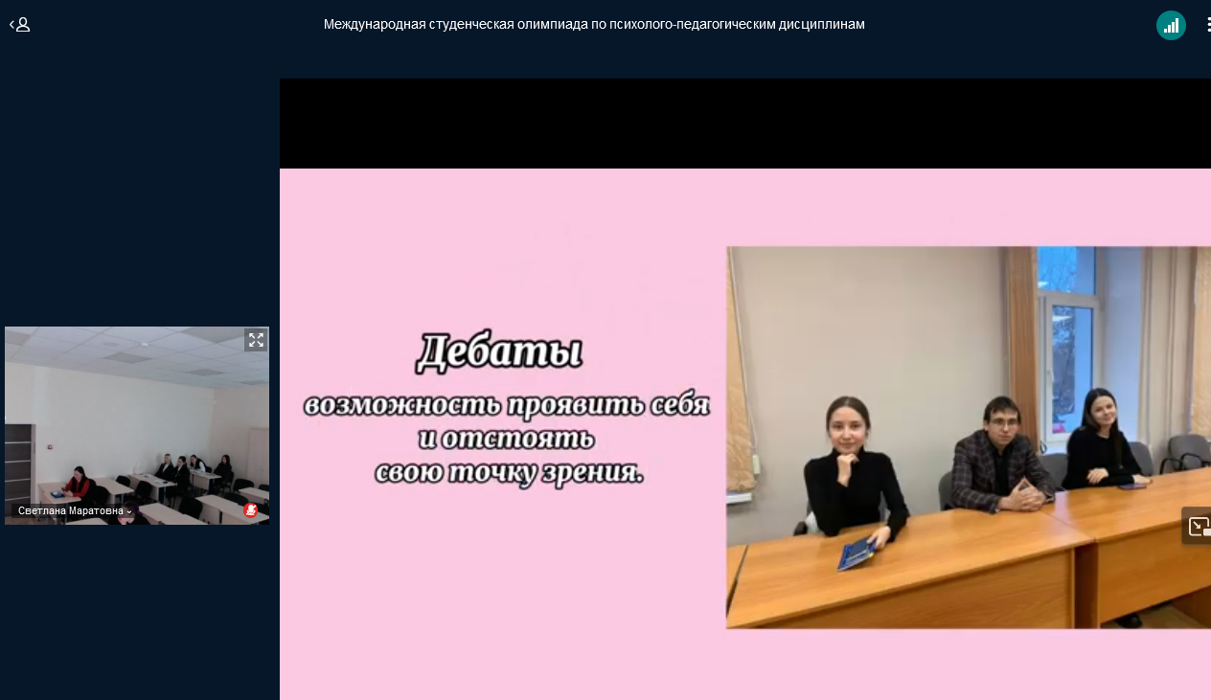Click the meeting title in the header
The height and width of the screenshot is (700, 1211).
(x=594, y=24)
